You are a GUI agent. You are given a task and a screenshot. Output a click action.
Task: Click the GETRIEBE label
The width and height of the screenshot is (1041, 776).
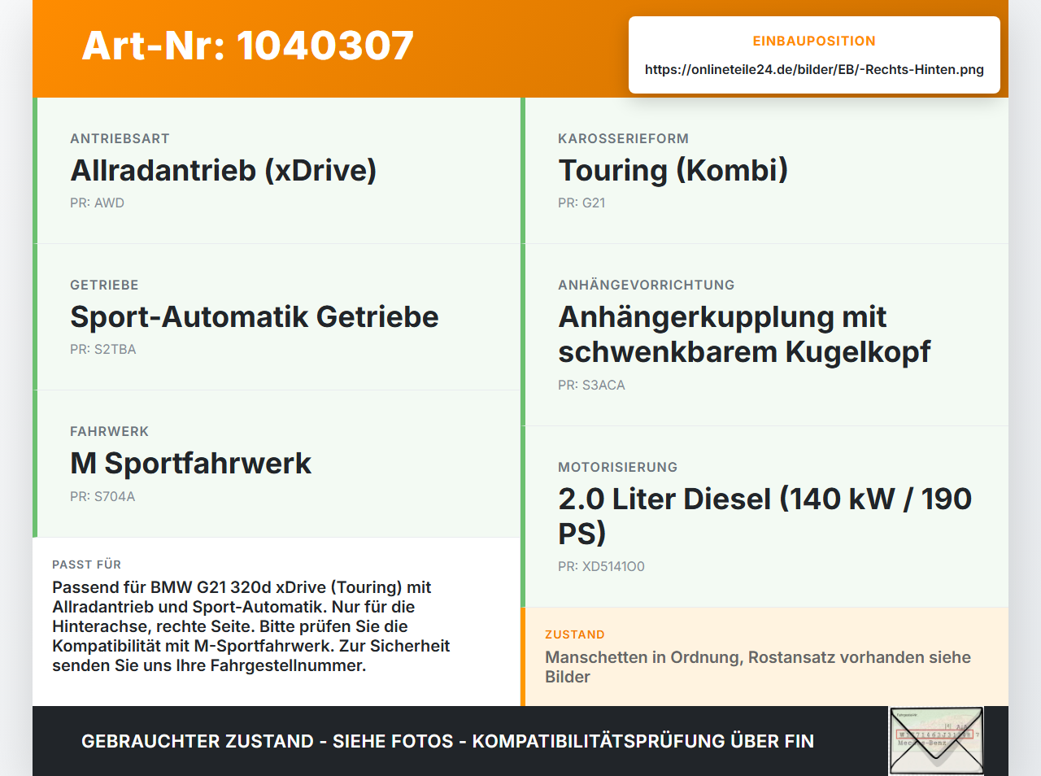pyautogui.click(x=104, y=285)
